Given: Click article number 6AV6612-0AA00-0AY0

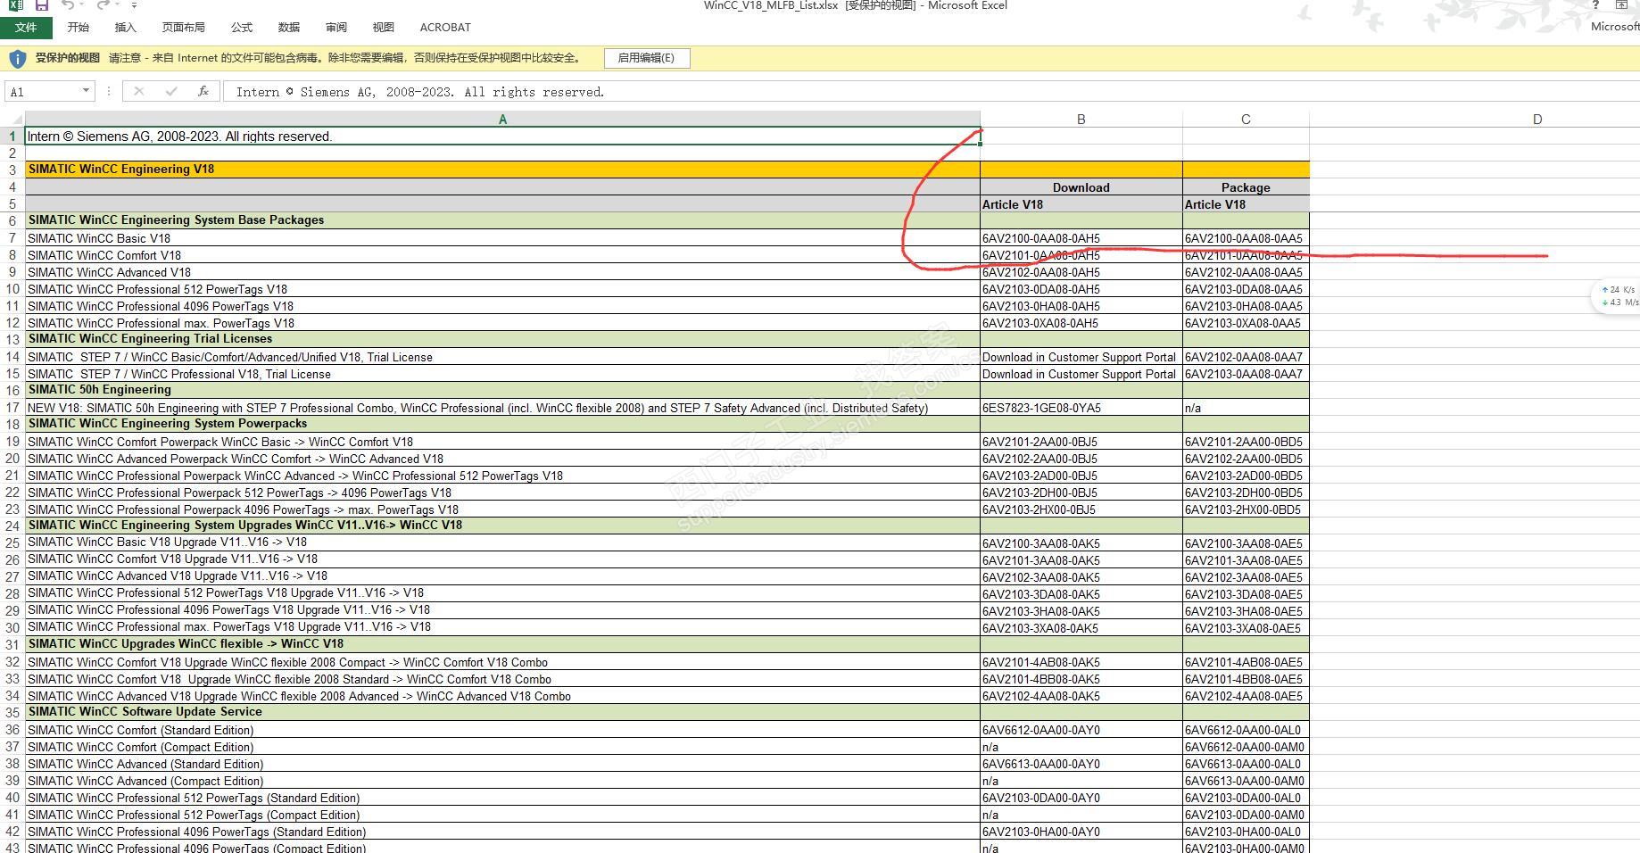Looking at the screenshot, I should [1081, 730].
